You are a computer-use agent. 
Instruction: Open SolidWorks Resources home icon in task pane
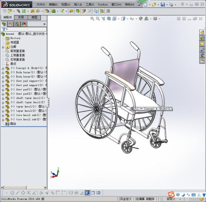click(x=202, y=32)
